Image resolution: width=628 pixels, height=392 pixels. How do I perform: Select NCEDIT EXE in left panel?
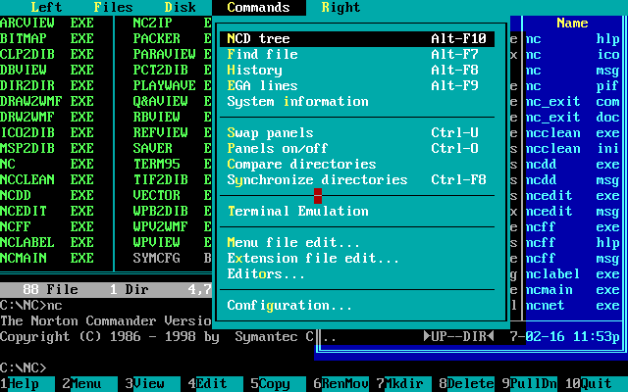pyautogui.click(x=47, y=212)
